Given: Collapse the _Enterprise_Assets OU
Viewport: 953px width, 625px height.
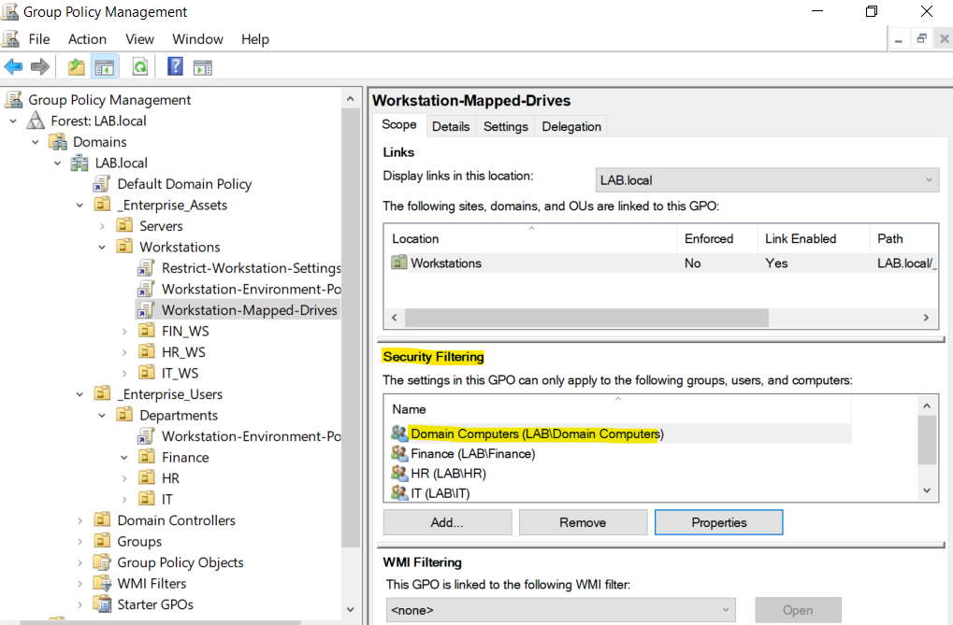Looking at the screenshot, I should pos(79,206).
